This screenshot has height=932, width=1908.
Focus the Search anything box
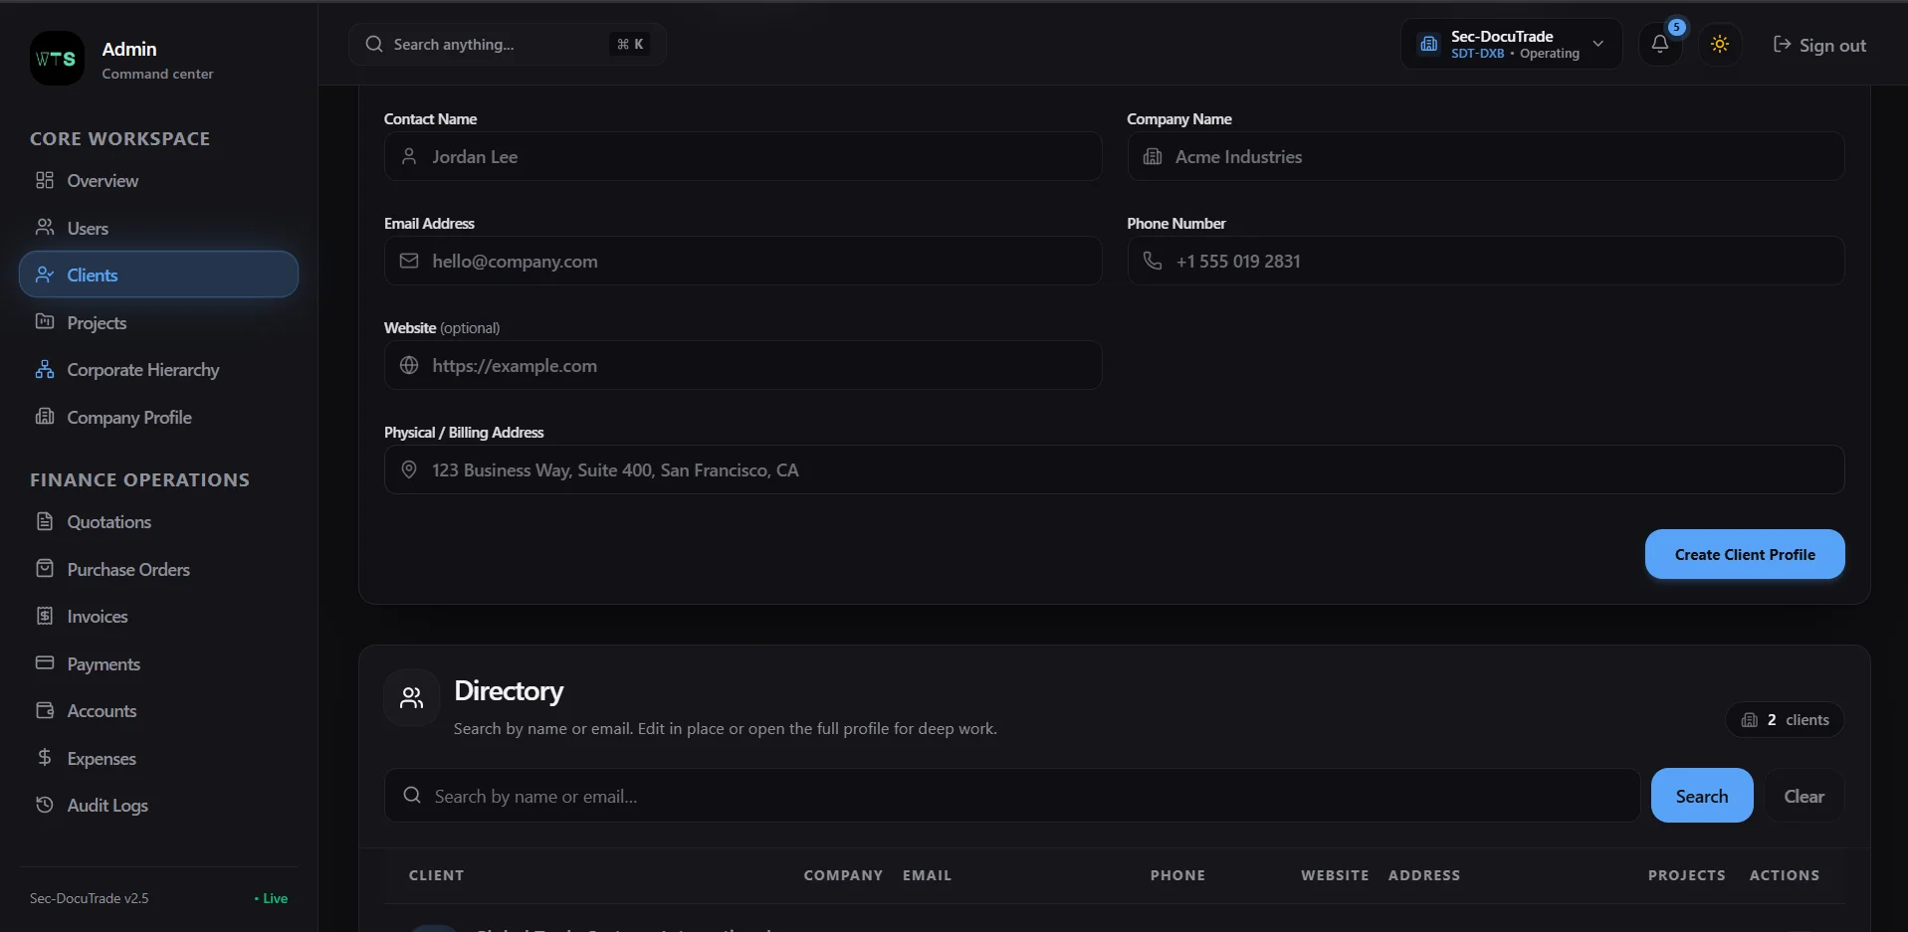click(508, 45)
